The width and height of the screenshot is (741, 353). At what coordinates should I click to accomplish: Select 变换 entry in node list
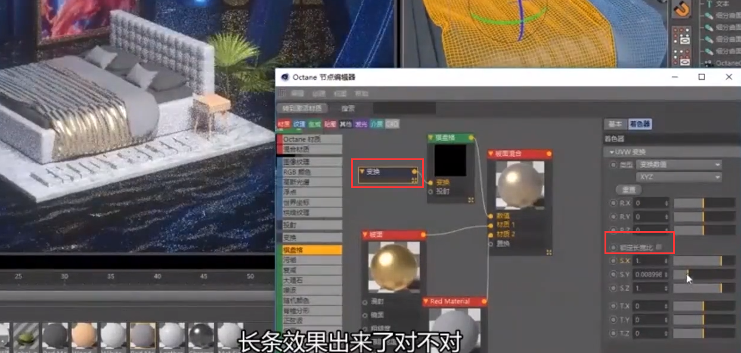[x=310, y=238]
